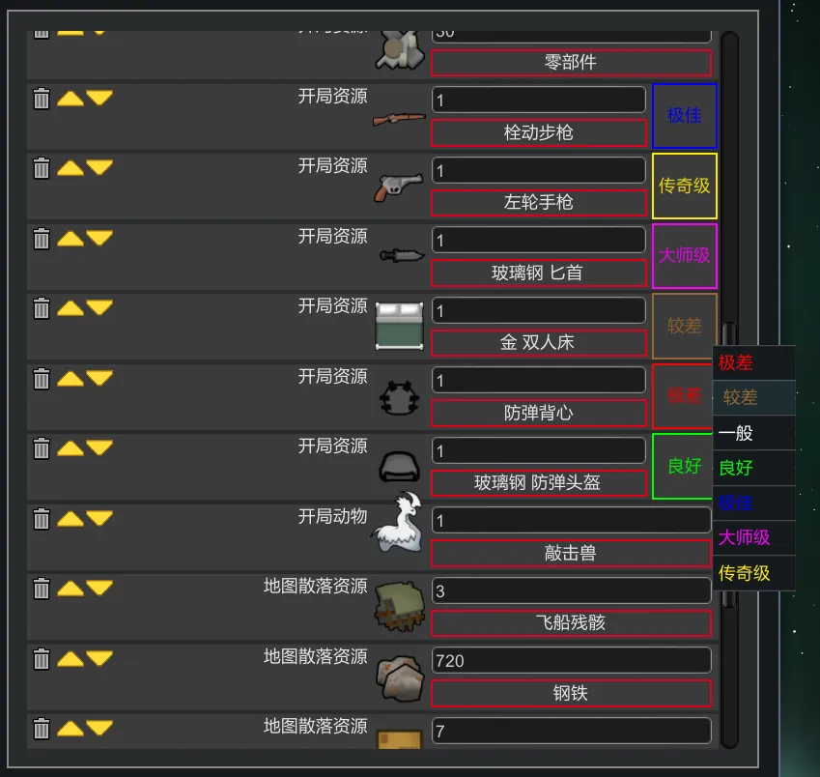Viewport: 820px width, 777px height.
Task: Pick 极差 from the quality popup
Action: 754,362
